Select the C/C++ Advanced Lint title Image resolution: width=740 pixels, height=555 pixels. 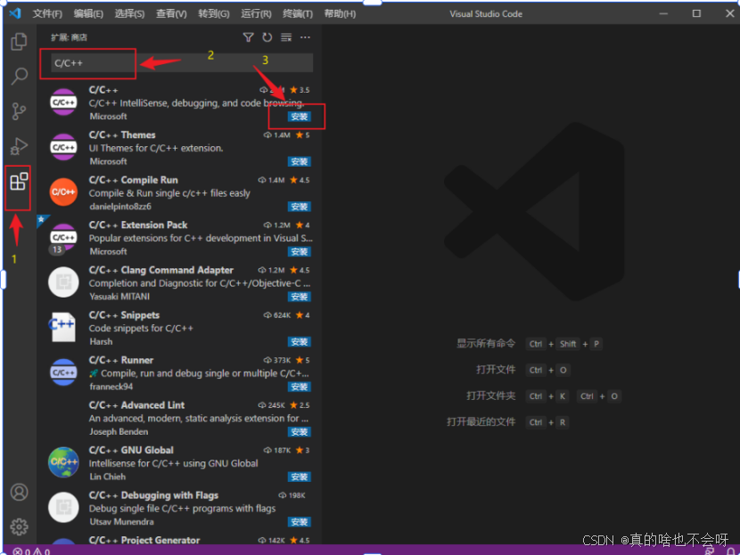click(136, 405)
